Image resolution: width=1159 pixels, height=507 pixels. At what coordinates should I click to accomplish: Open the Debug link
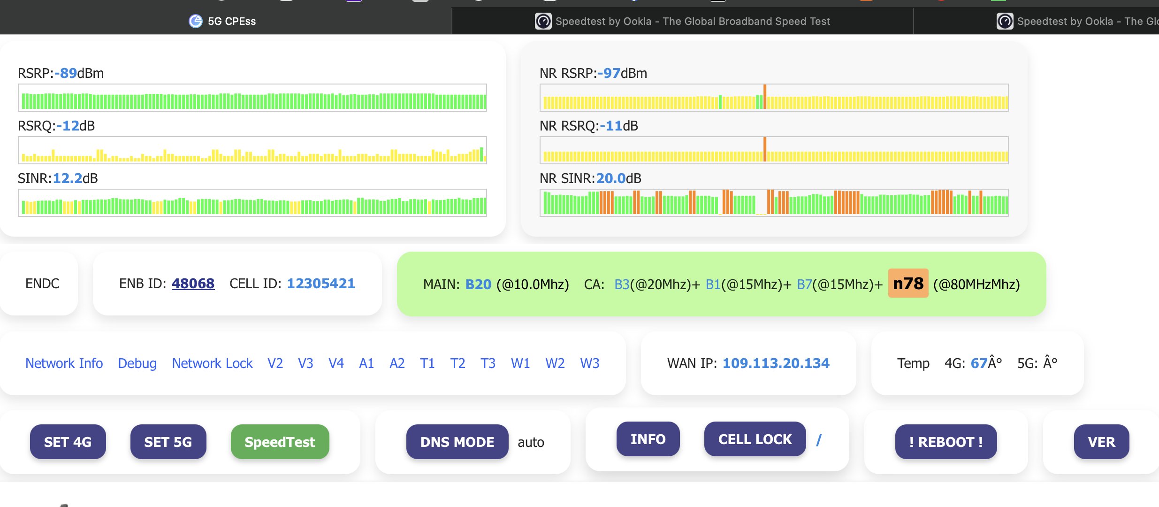click(137, 363)
